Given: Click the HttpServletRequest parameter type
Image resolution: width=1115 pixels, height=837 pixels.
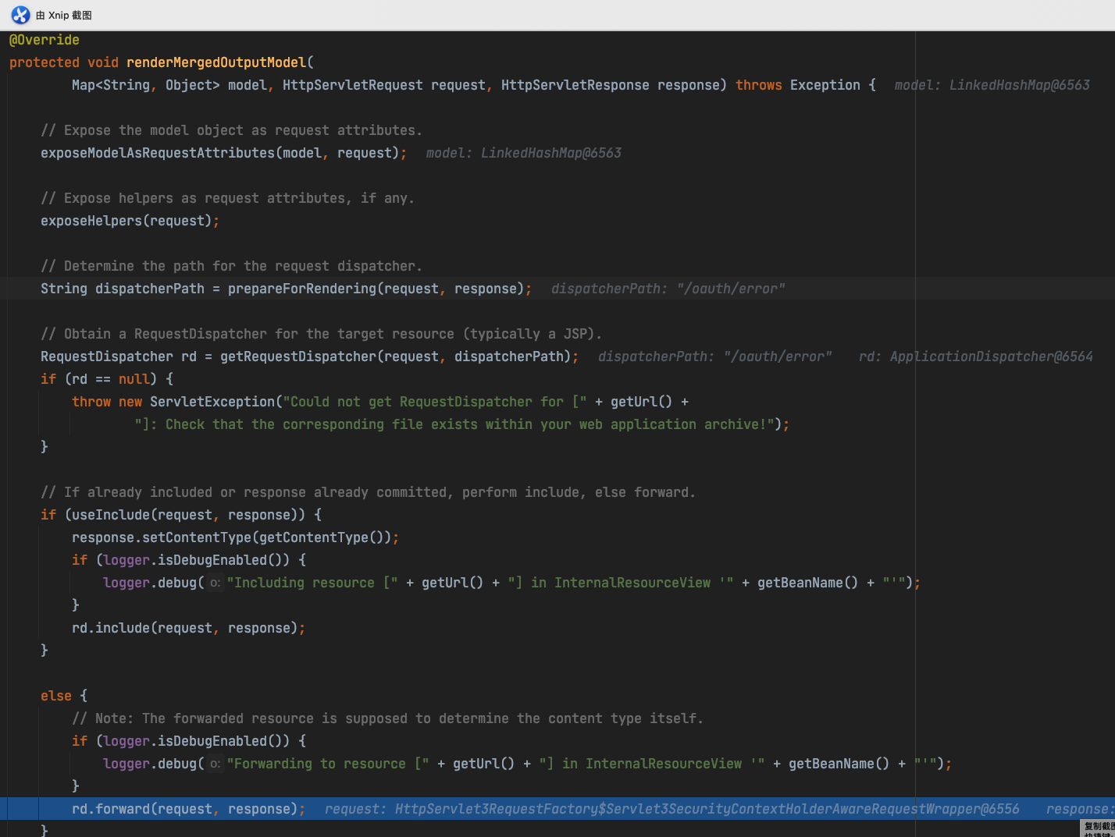Looking at the screenshot, I should [x=353, y=85].
